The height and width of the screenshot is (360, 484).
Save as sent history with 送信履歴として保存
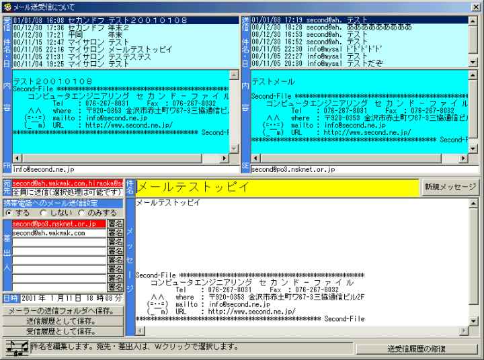click(62, 321)
